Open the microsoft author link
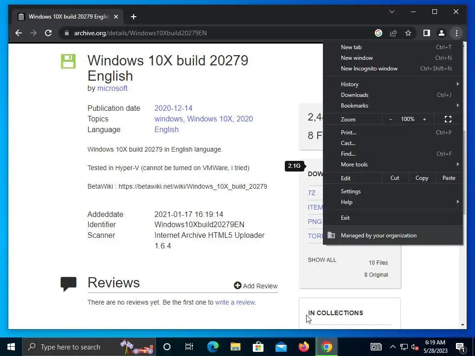This screenshot has height=356, width=475. tap(112, 88)
